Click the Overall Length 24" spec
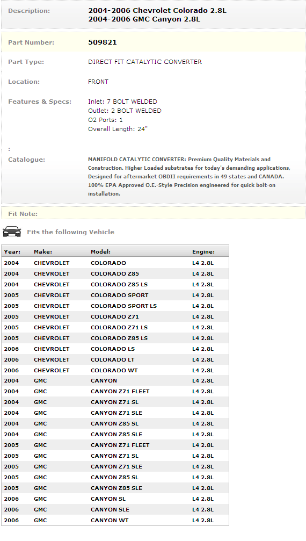The height and width of the screenshot is (541, 306). click(x=118, y=129)
